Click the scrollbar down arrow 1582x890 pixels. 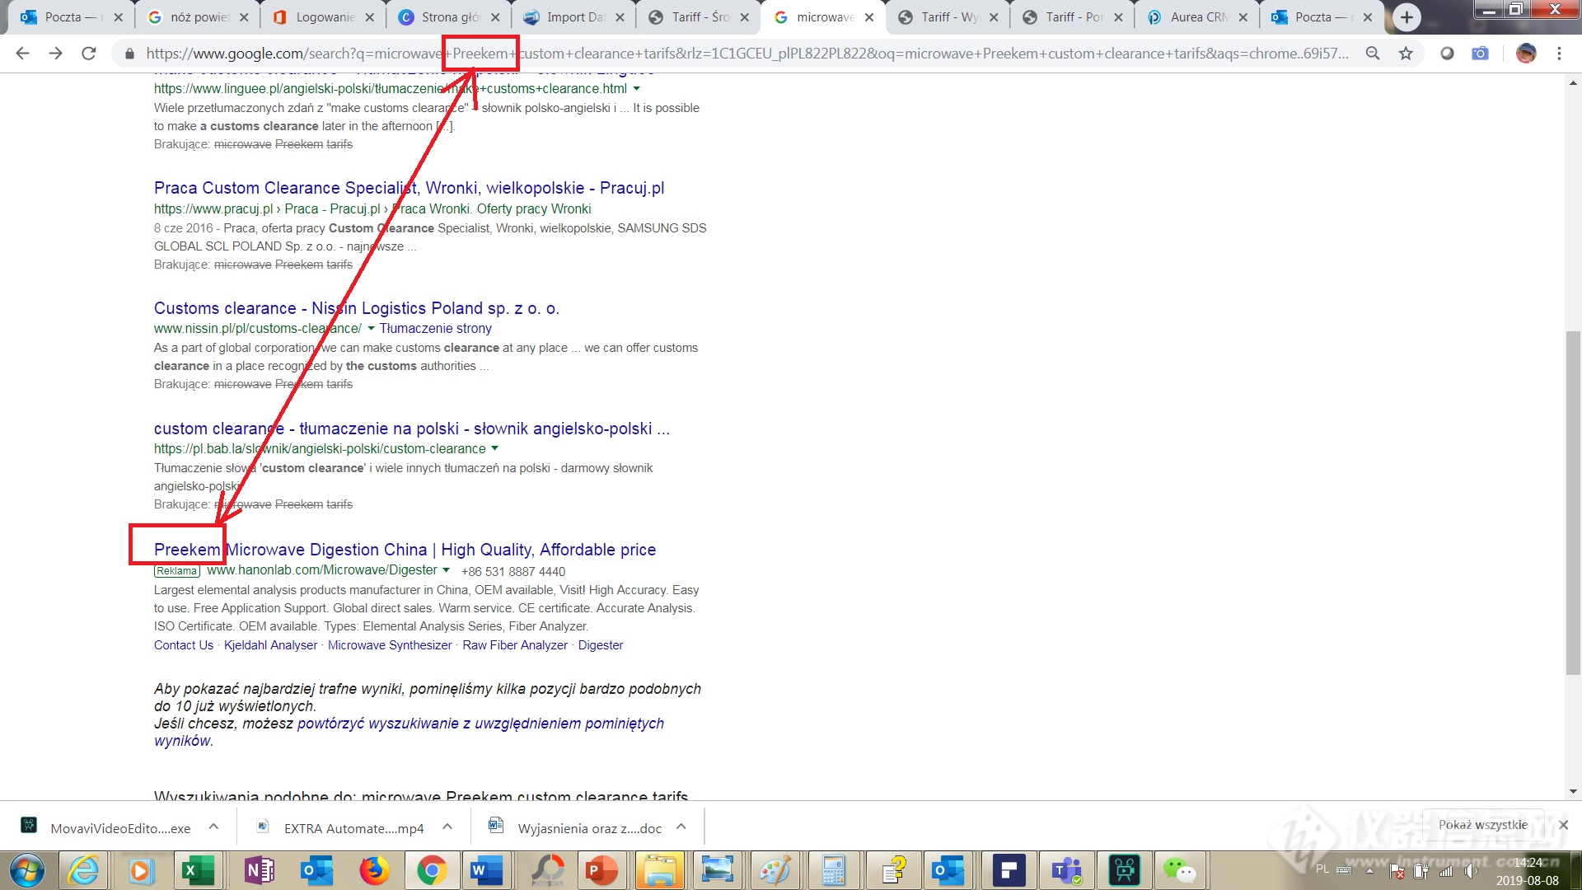[1573, 792]
